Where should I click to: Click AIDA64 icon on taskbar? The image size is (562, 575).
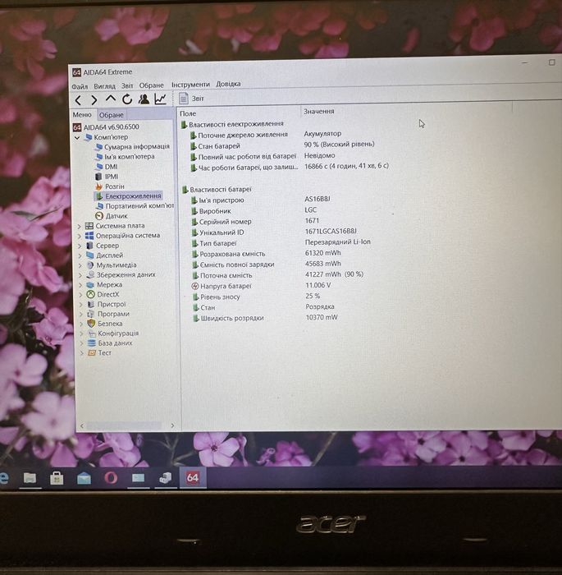click(x=193, y=477)
